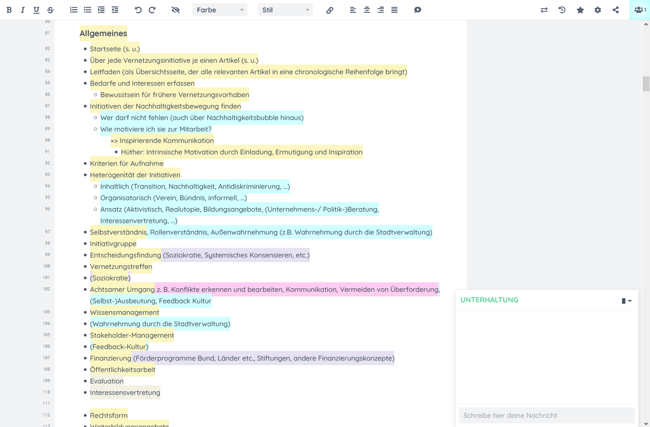Open the Farbe color dropdown
The width and height of the screenshot is (650, 427).
click(x=220, y=10)
